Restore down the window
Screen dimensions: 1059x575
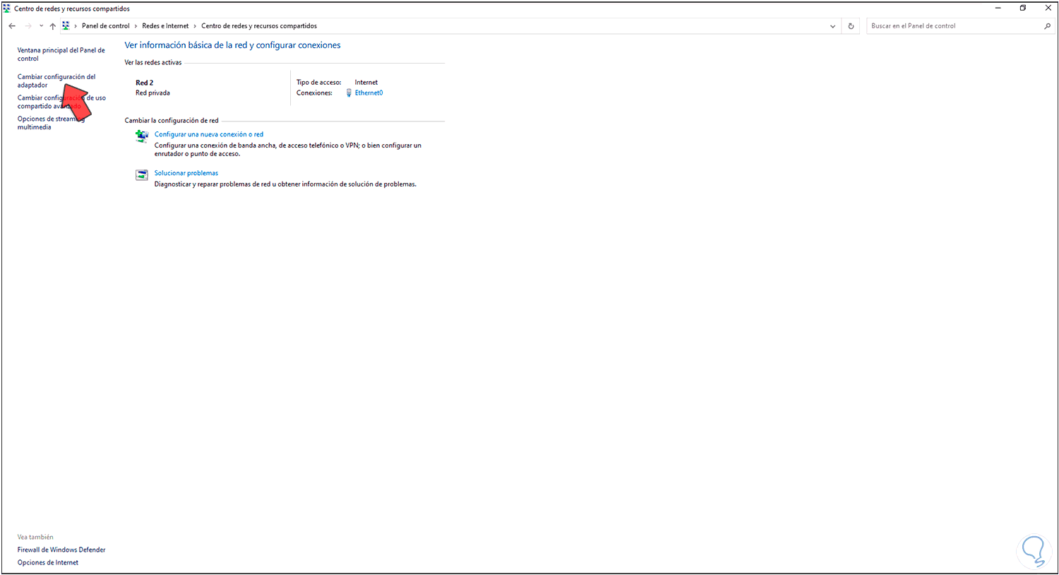pos(1023,8)
